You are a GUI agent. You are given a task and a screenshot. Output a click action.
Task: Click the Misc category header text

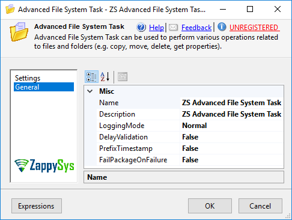click(x=106, y=91)
